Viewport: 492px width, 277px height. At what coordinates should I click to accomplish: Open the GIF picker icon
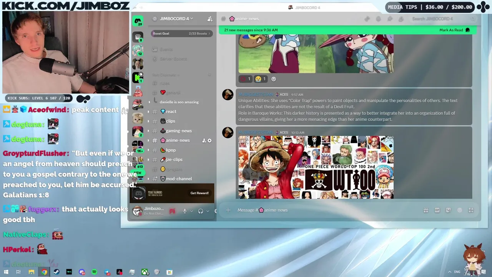click(437, 210)
